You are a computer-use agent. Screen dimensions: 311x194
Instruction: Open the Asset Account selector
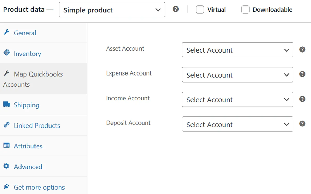237,50
